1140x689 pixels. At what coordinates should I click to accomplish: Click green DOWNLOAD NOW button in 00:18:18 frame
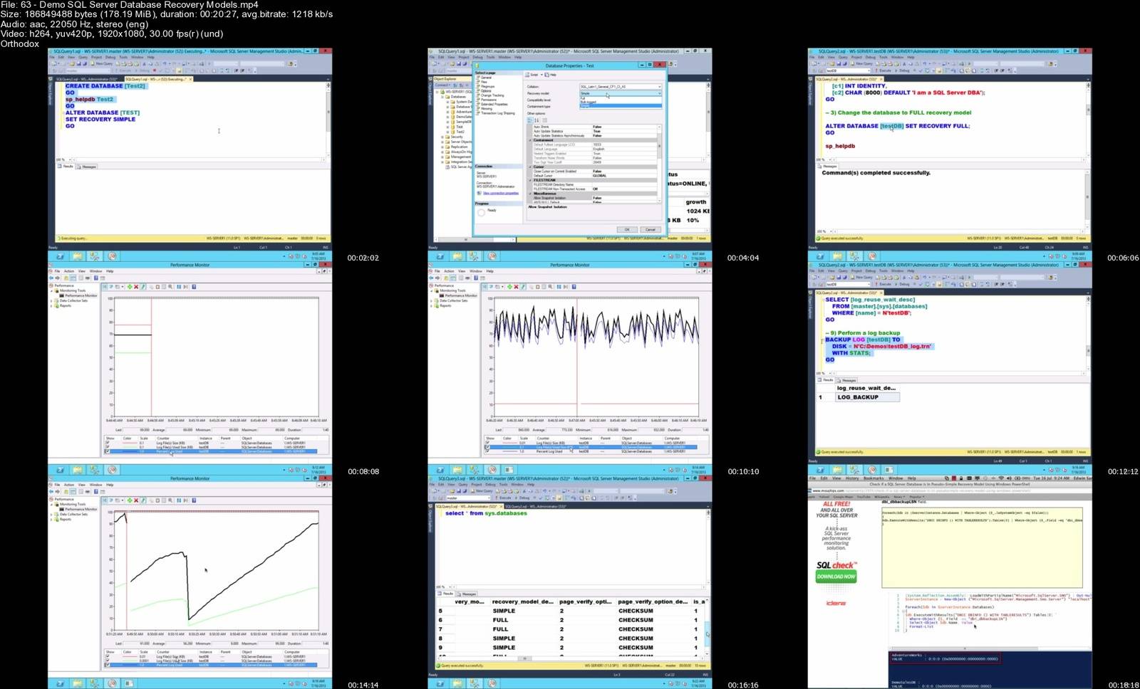click(x=836, y=577)
